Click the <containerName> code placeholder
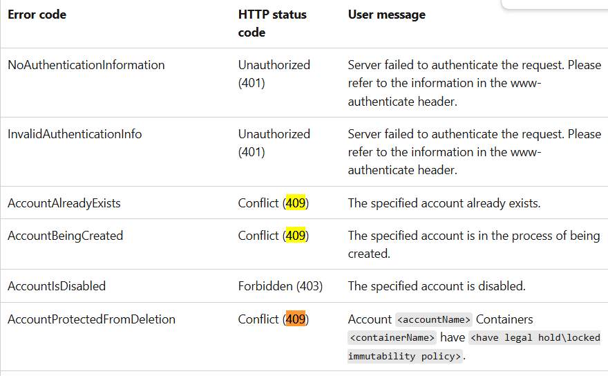Viewport: 608px width, 376px height. click(x=392, y=337)
